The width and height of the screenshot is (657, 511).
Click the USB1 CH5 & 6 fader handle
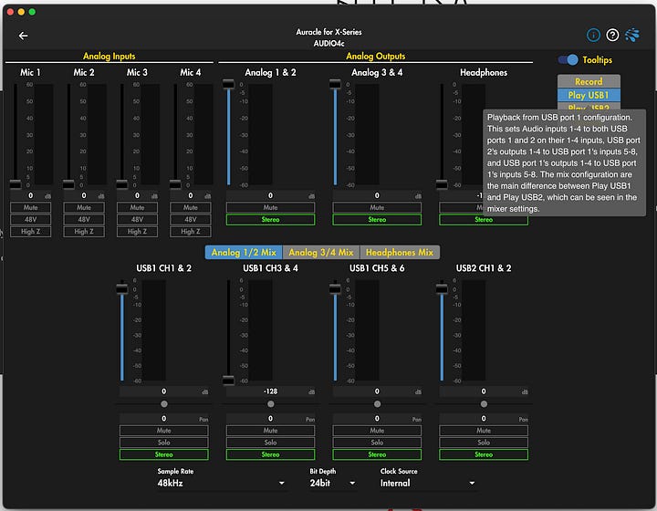pos(335,288)
